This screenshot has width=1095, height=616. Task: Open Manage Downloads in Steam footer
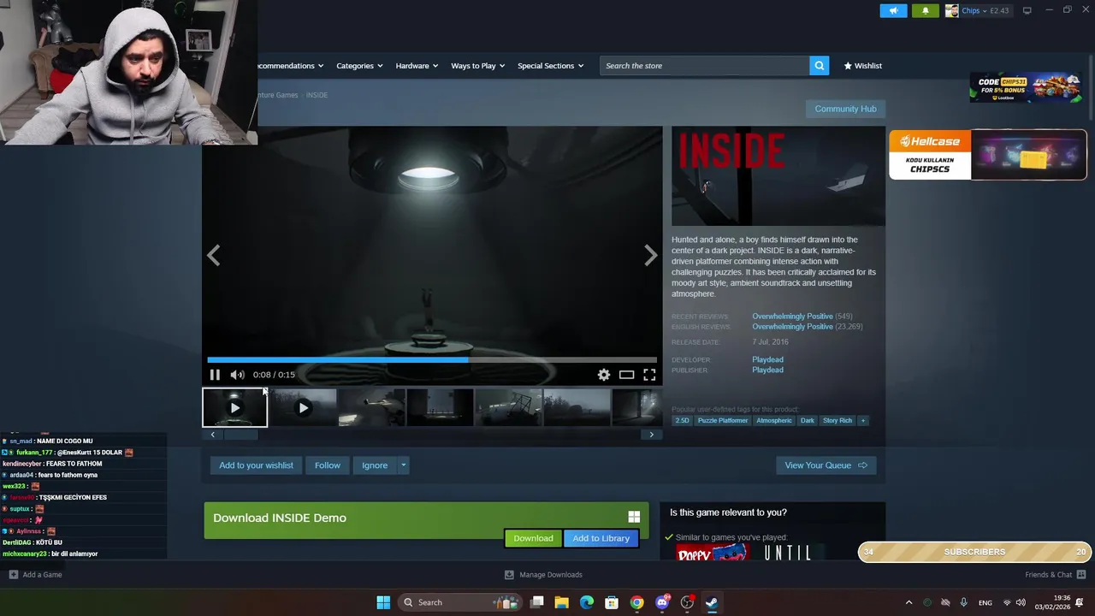point(543,575)
